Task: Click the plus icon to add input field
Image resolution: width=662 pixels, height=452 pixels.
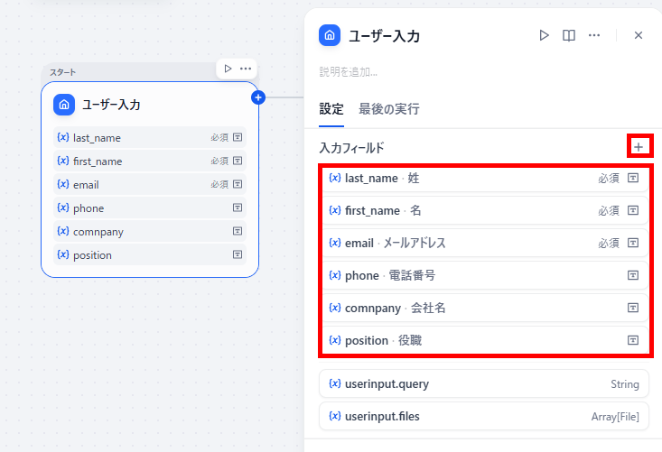Action: [639, 147]
